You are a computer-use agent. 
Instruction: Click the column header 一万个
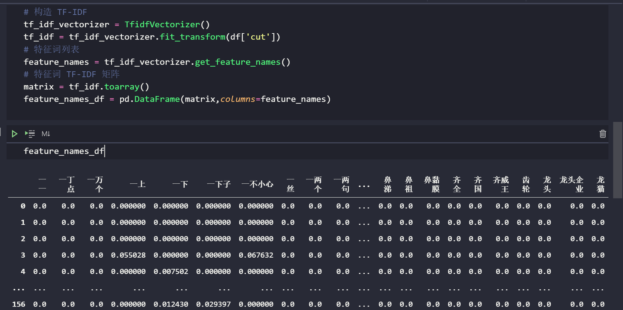[x=95, y=185]
